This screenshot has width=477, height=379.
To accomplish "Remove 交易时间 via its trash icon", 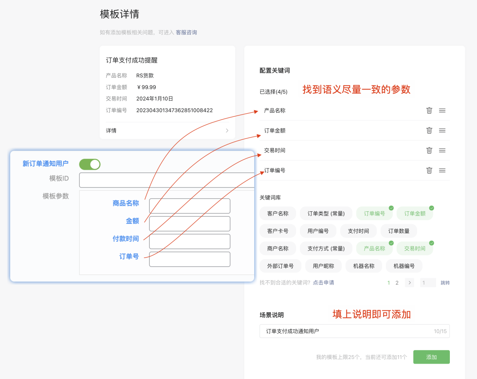I will point(429,150).
